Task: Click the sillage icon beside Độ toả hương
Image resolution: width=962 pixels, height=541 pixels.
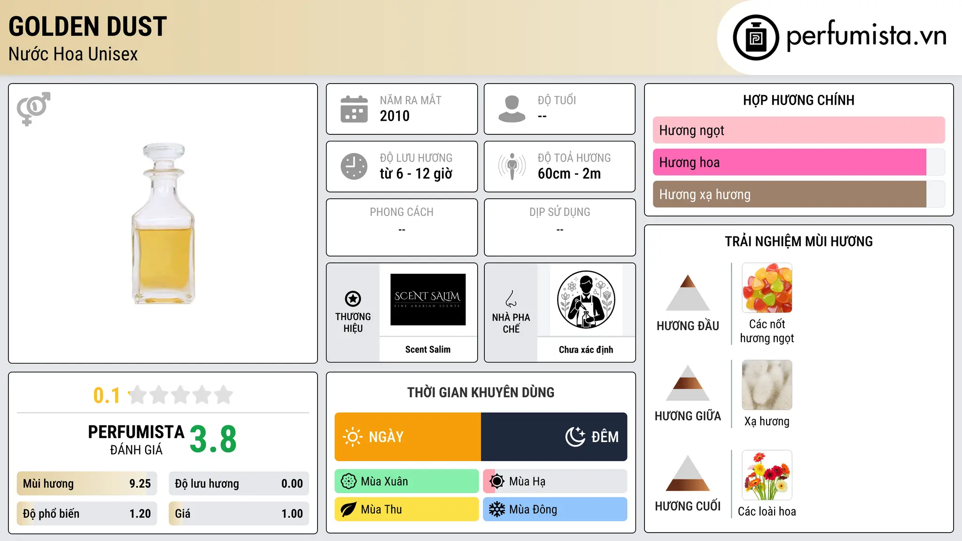Action: tap(512, 166)
